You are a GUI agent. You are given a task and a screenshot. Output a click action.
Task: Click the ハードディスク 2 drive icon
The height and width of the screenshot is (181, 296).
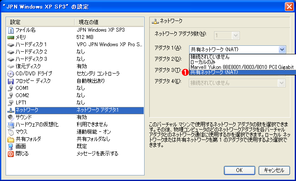pyautogui.click(x=11, y=52)
